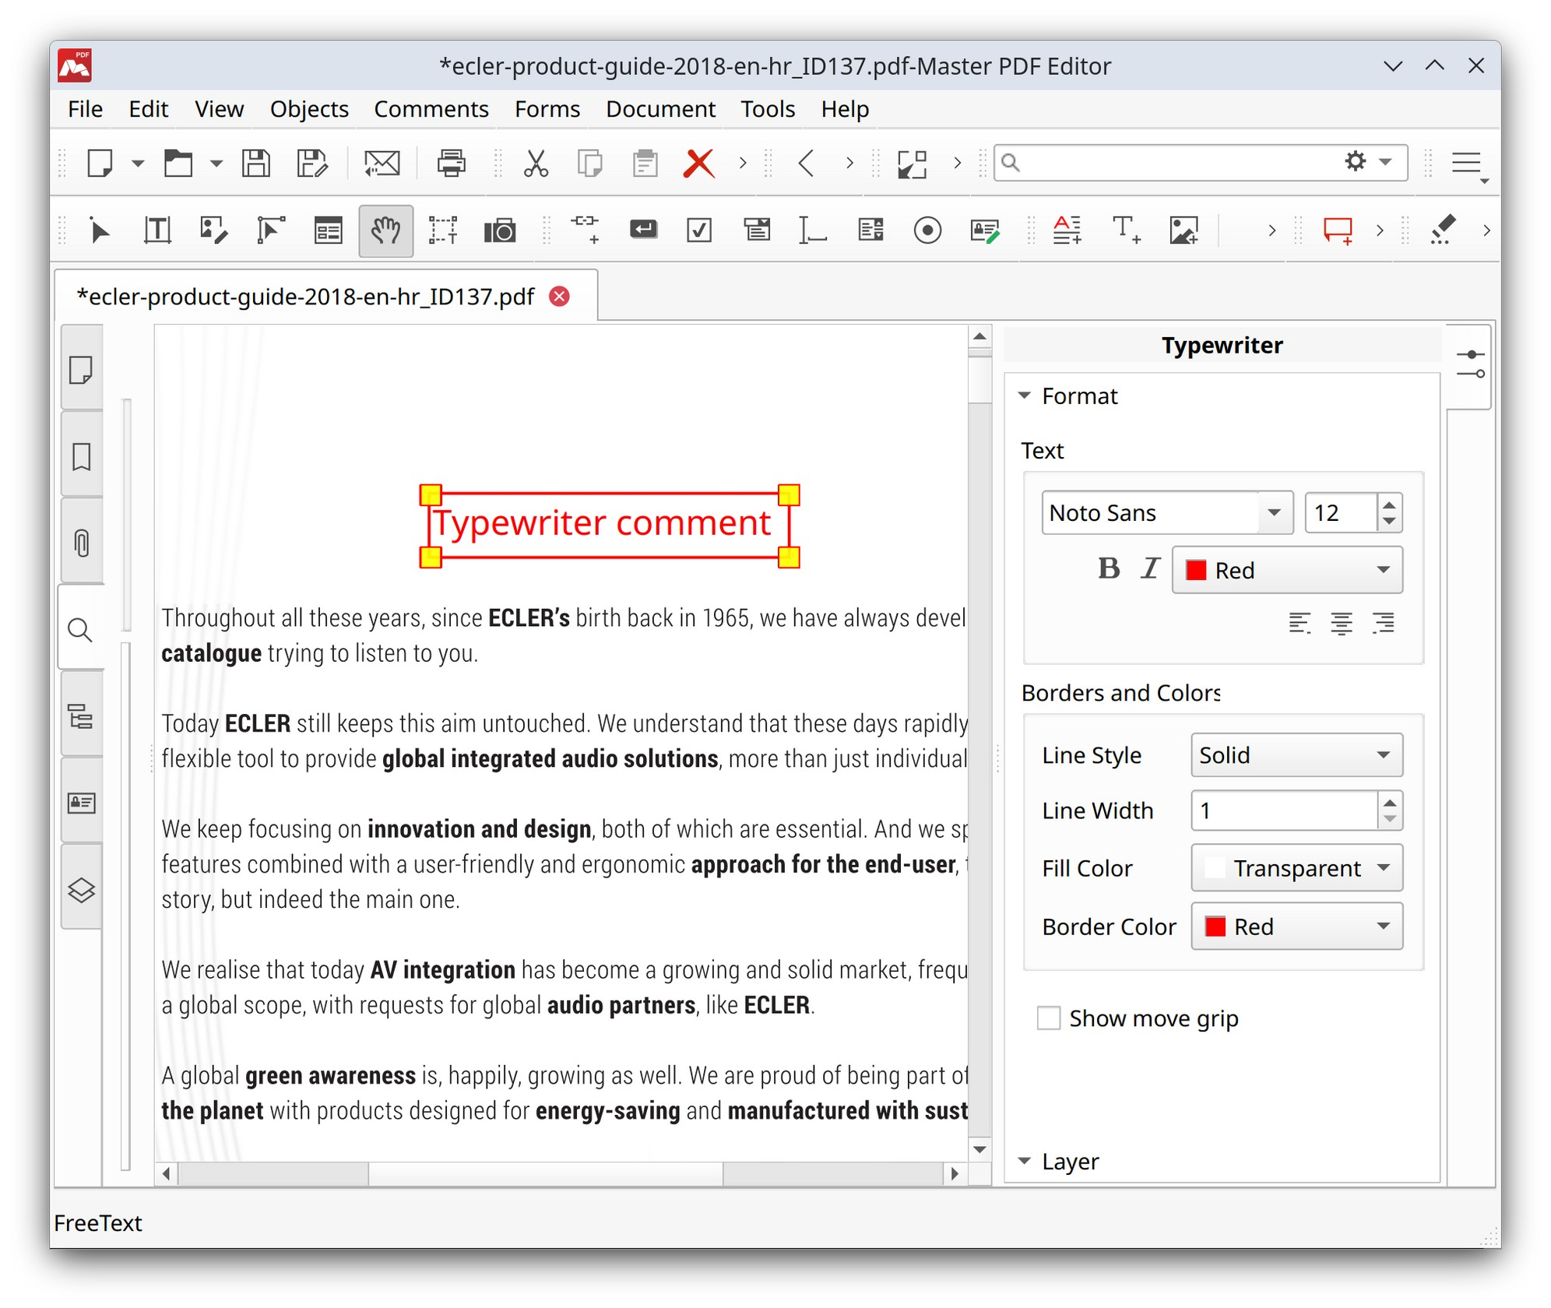Collapse the Format section
The image size is (1551, 1308).
click(x=1025, y=396)
